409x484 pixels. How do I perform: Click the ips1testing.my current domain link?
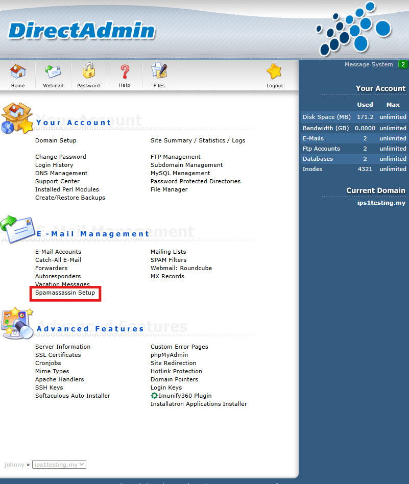(381, 203)
